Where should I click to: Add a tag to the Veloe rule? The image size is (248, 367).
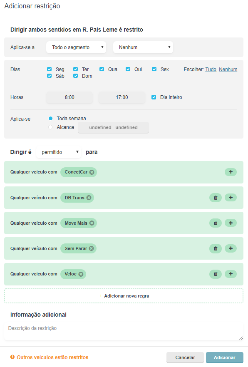(231, 274)
